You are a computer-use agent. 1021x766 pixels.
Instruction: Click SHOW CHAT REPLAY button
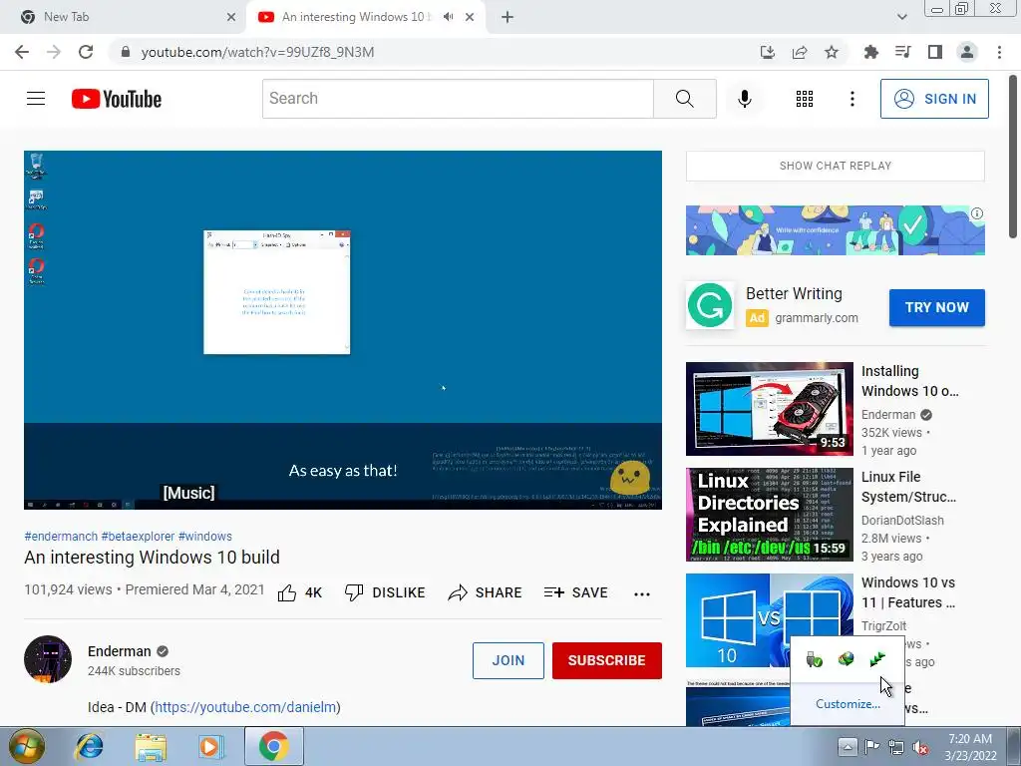coord(835,166)
